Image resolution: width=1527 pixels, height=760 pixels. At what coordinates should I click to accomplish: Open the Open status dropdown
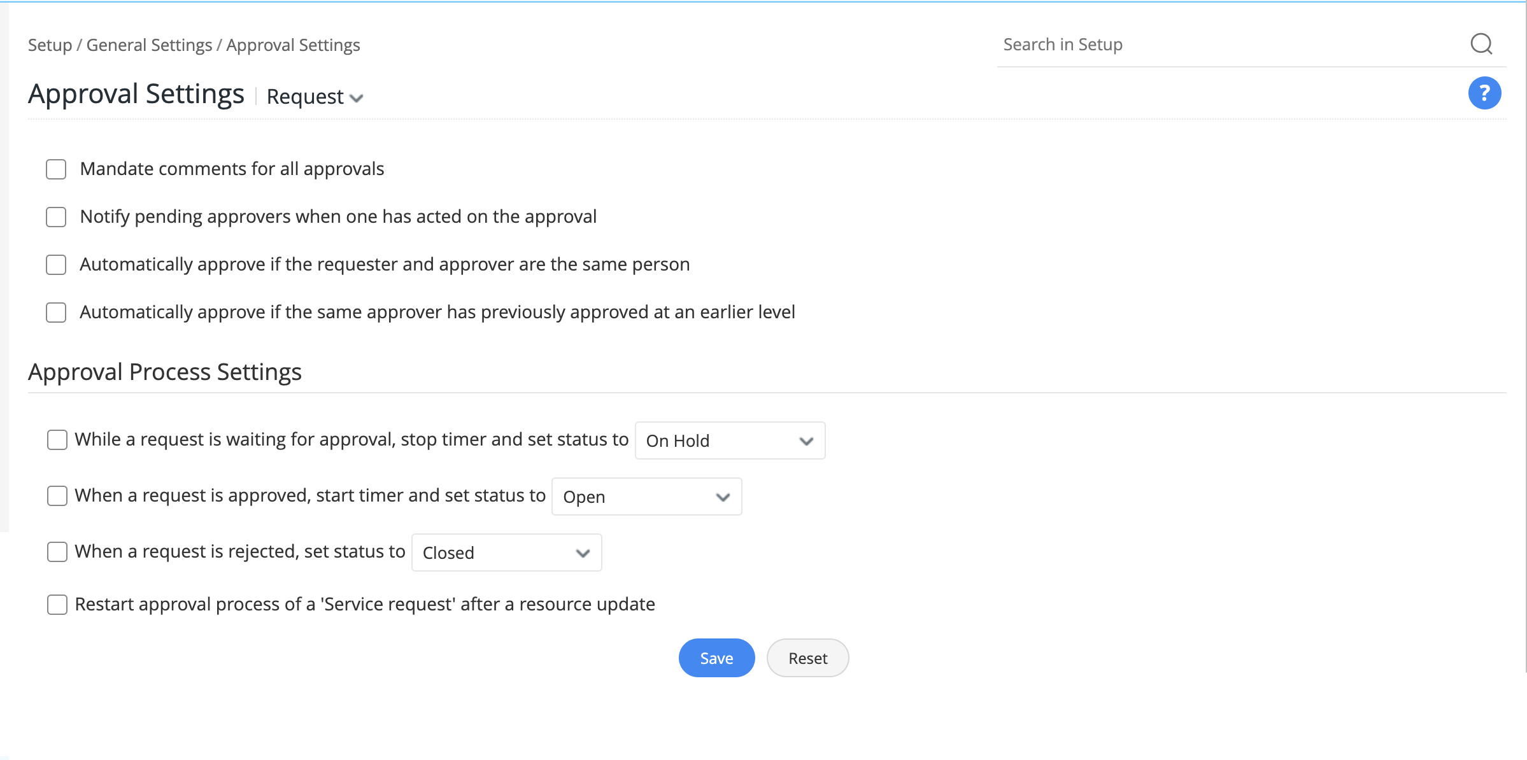[646, 496]
